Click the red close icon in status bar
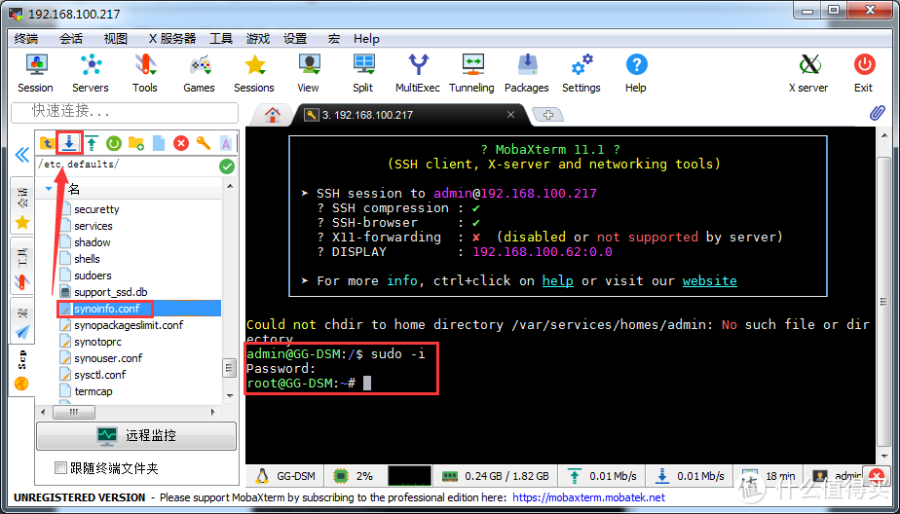900x514 pixels. pyautogui.click(x=877, y=476)
